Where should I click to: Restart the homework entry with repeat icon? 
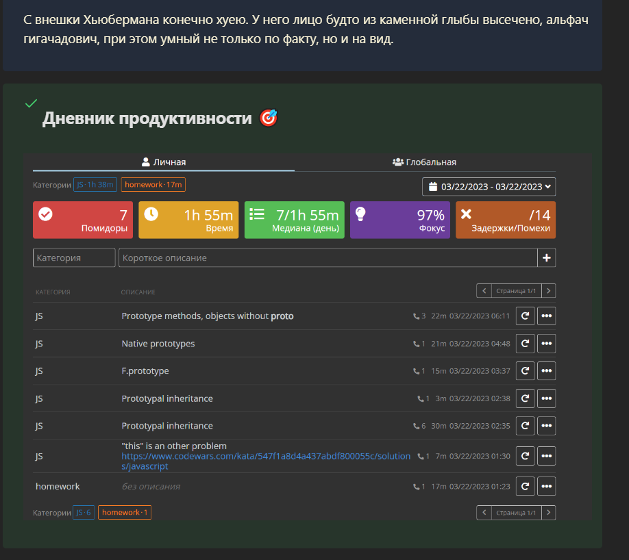tap(525, 486)
